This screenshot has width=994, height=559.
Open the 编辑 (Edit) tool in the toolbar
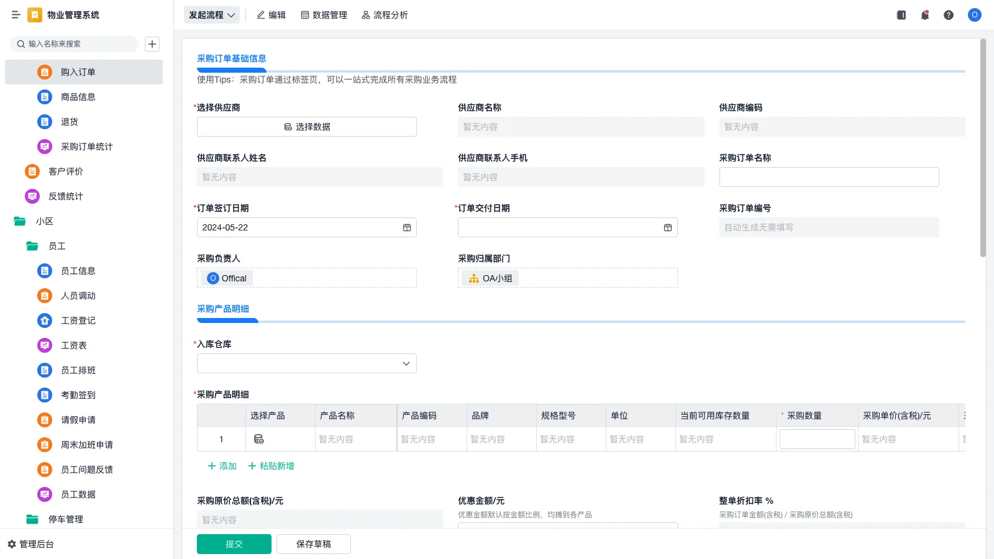point(271,15)
